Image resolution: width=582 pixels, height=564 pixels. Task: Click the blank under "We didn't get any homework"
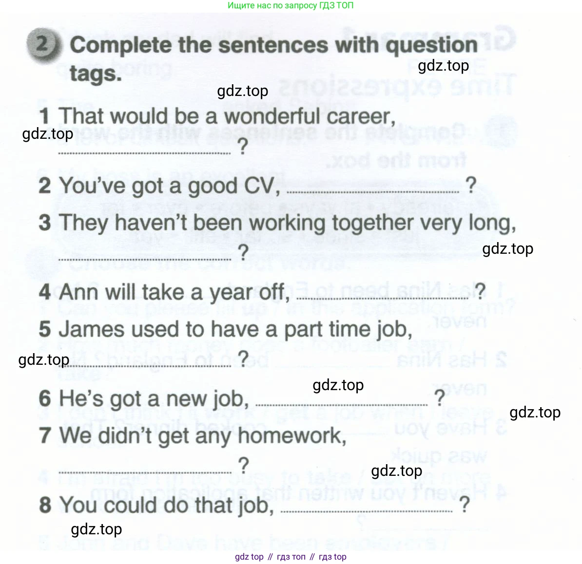point(144,471)
